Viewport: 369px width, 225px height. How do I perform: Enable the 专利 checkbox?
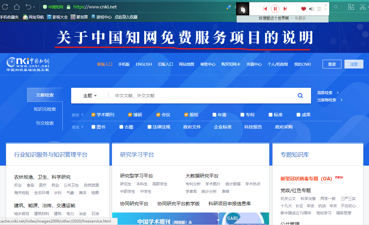coord(242,115)
